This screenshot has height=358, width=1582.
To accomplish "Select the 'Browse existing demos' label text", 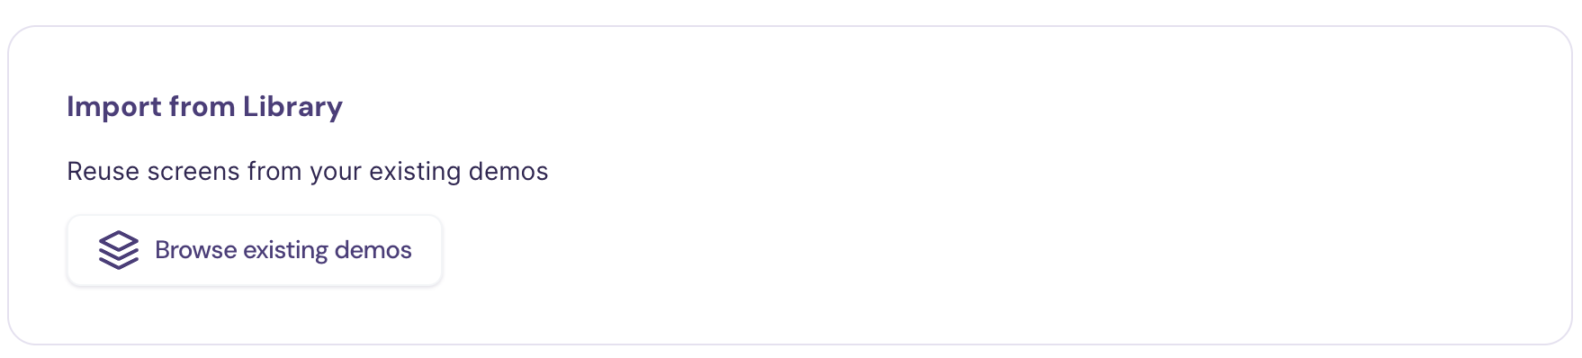I will pyautogui.click(x=283, y=250).
